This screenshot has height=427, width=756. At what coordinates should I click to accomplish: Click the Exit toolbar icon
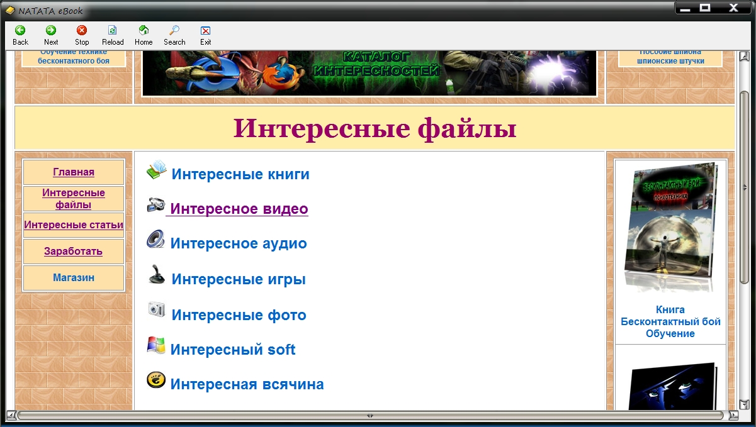pyautogui.click(x=205, y=31)
